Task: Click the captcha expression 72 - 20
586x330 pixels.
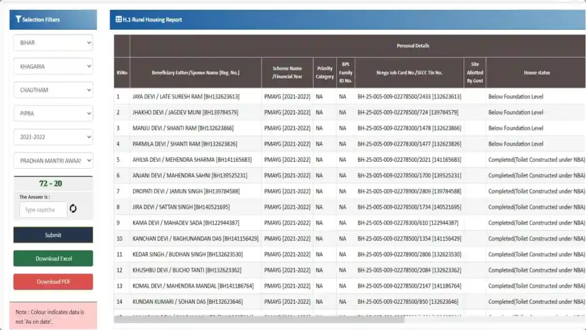Action: (50, 183)
